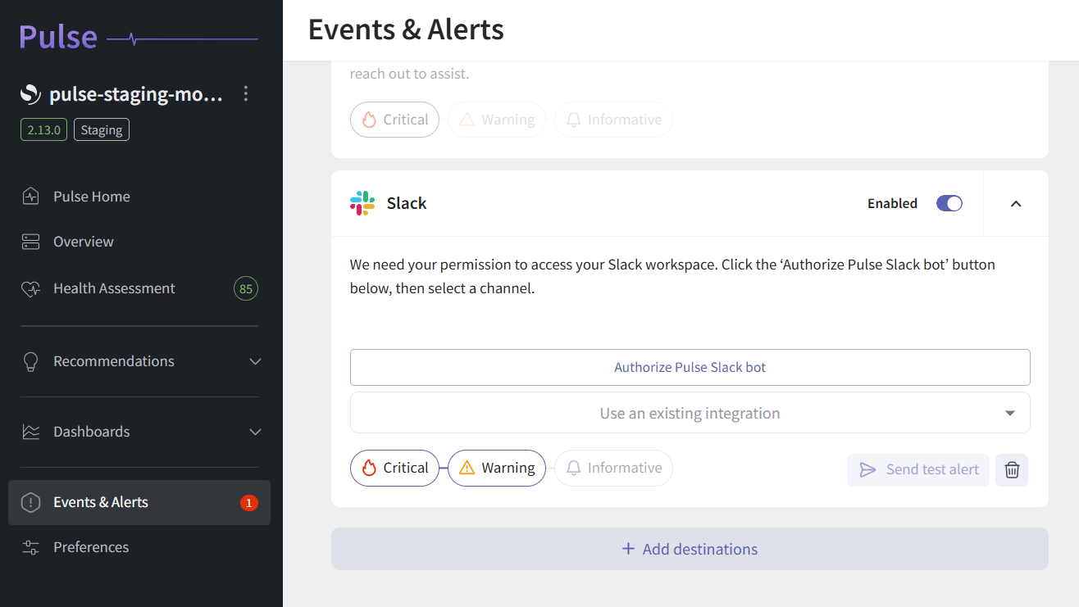Viewport: 1079px width, 607px height.
Task: Click the Slack card title text
Action: (407, 203)
